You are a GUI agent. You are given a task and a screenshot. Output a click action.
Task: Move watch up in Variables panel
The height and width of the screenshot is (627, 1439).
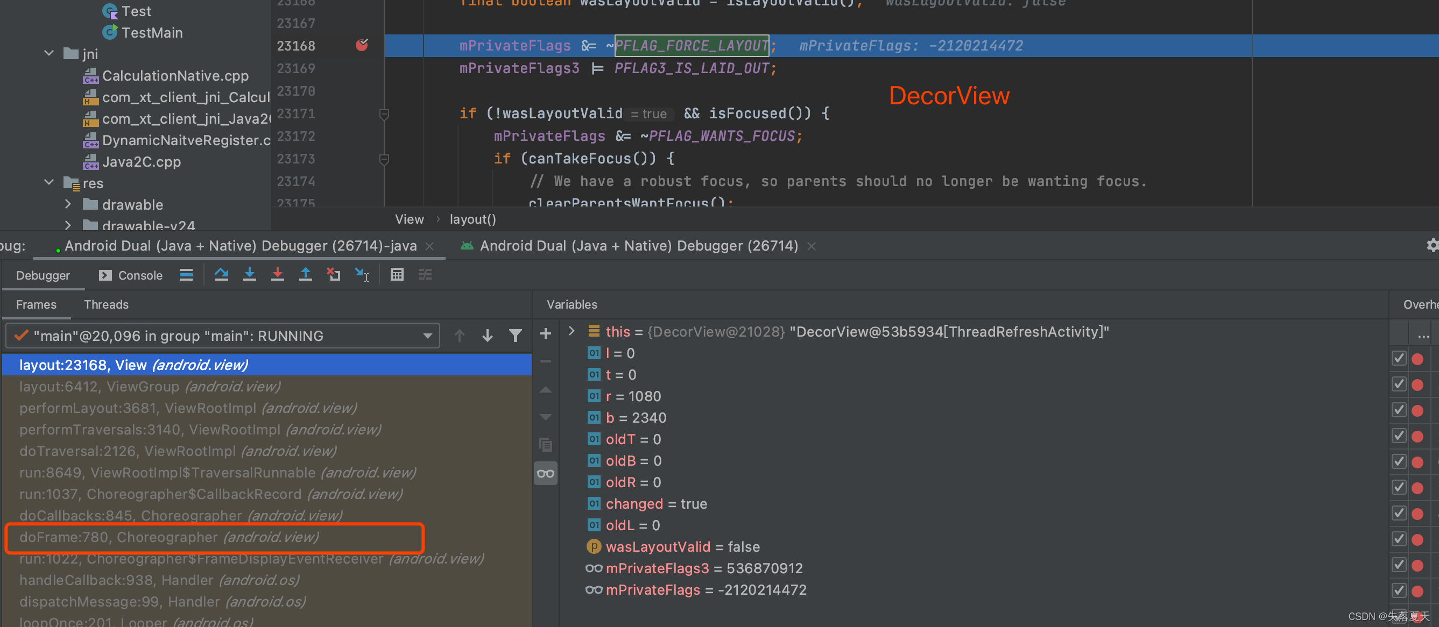click(546, 390)
